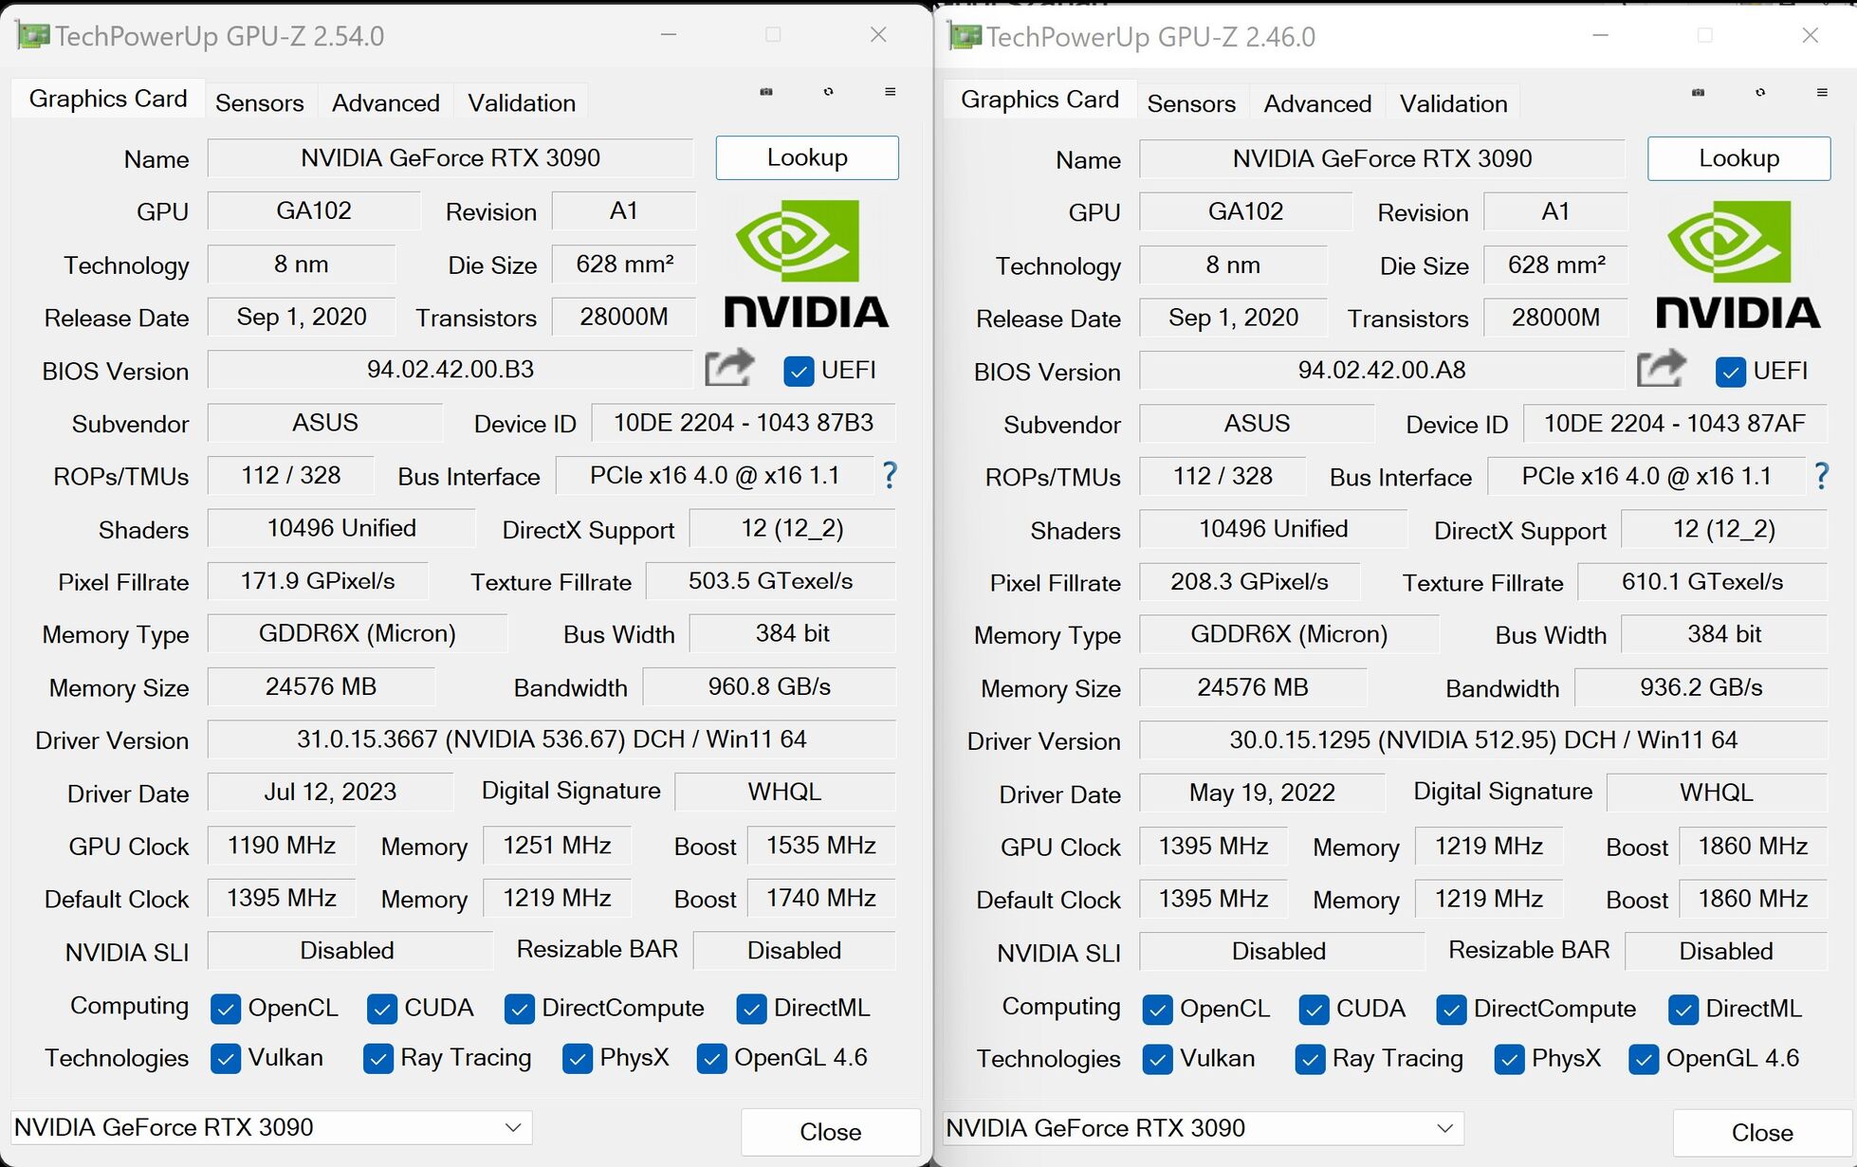This screenshot has width=1857, height=1167.
Task: Click Driver Date value May 19, 2022
Action: [1262, 793]
